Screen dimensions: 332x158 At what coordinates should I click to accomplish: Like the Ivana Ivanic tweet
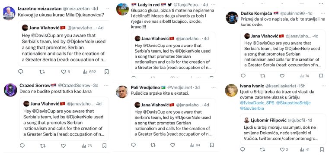pos(282,149)
